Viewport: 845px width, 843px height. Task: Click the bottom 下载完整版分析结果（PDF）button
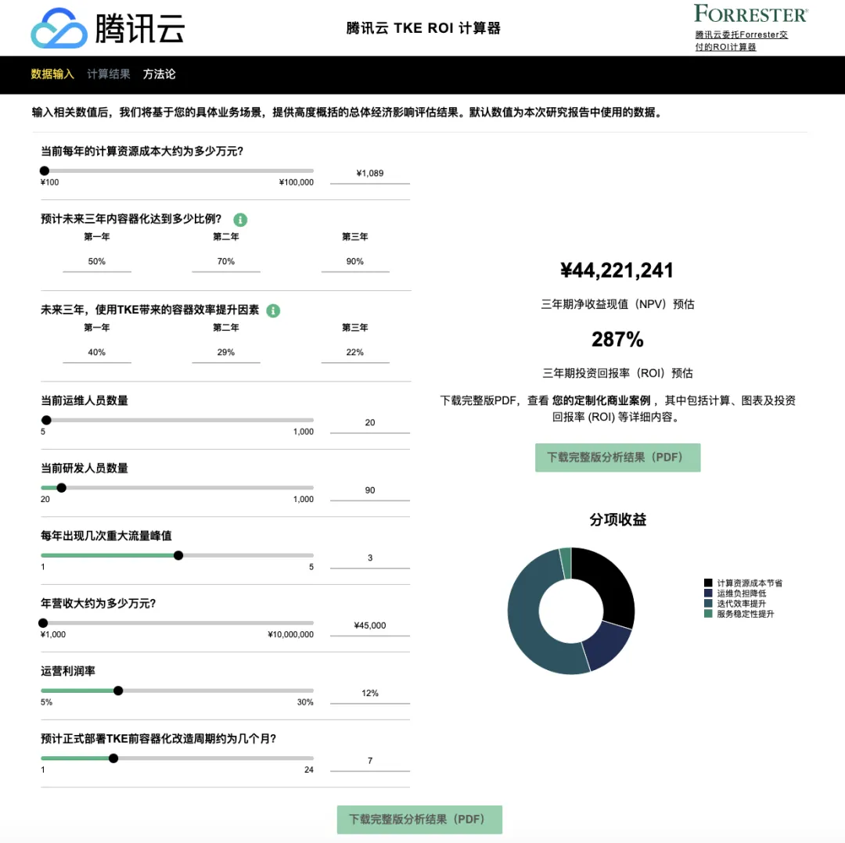tap(419, 820)
